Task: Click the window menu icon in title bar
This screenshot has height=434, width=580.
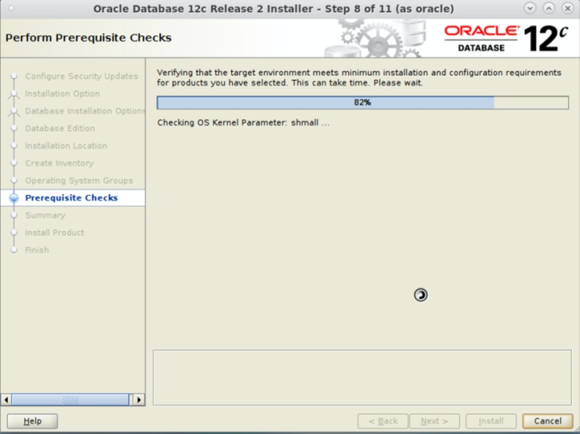Action: tap(11, 8)
